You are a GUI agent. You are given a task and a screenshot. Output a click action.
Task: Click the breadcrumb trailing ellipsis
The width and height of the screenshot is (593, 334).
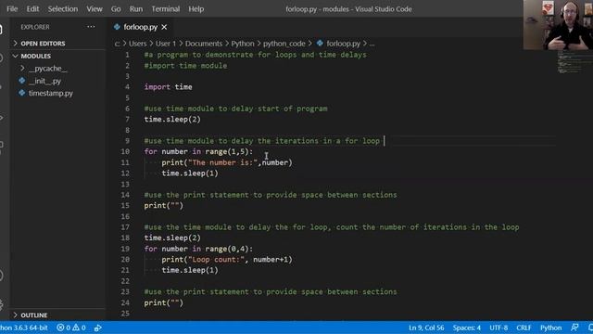click(372, 44)
